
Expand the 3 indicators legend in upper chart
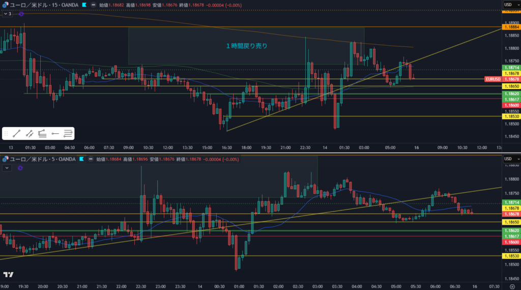7,14
